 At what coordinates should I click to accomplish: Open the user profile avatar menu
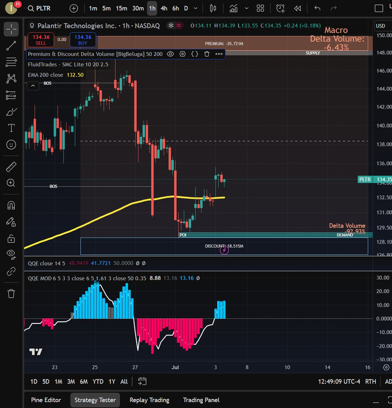pyautogui.click(x=11, y=8)
